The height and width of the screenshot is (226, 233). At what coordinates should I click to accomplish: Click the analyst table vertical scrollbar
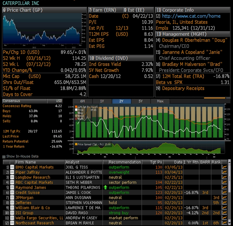[229, 193]
